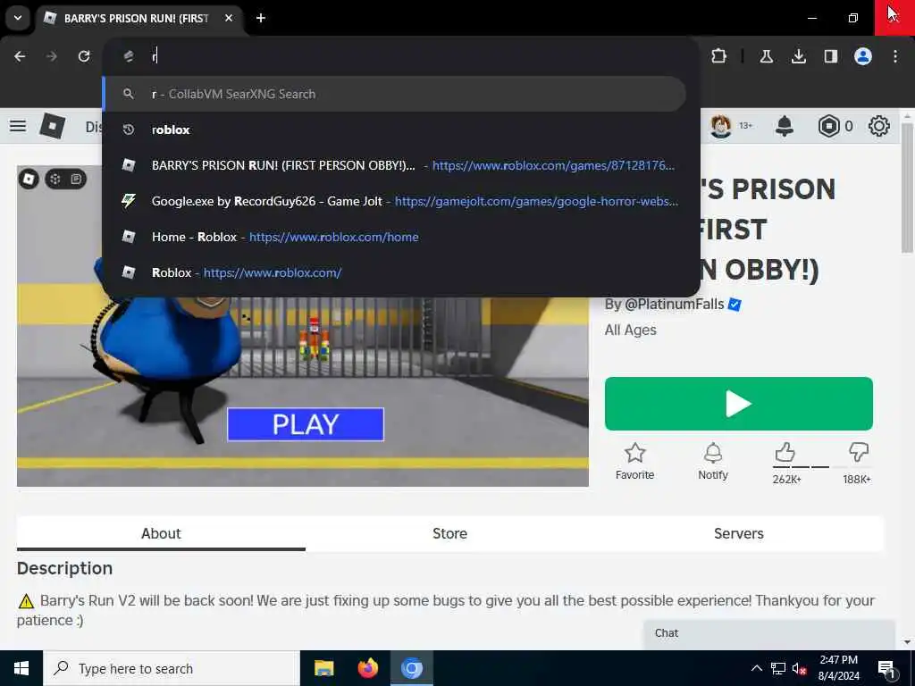The width and height of the screenshot is (915, 686).
Task: Click the Windows taskbar search box
Action: tap(171, 668)
